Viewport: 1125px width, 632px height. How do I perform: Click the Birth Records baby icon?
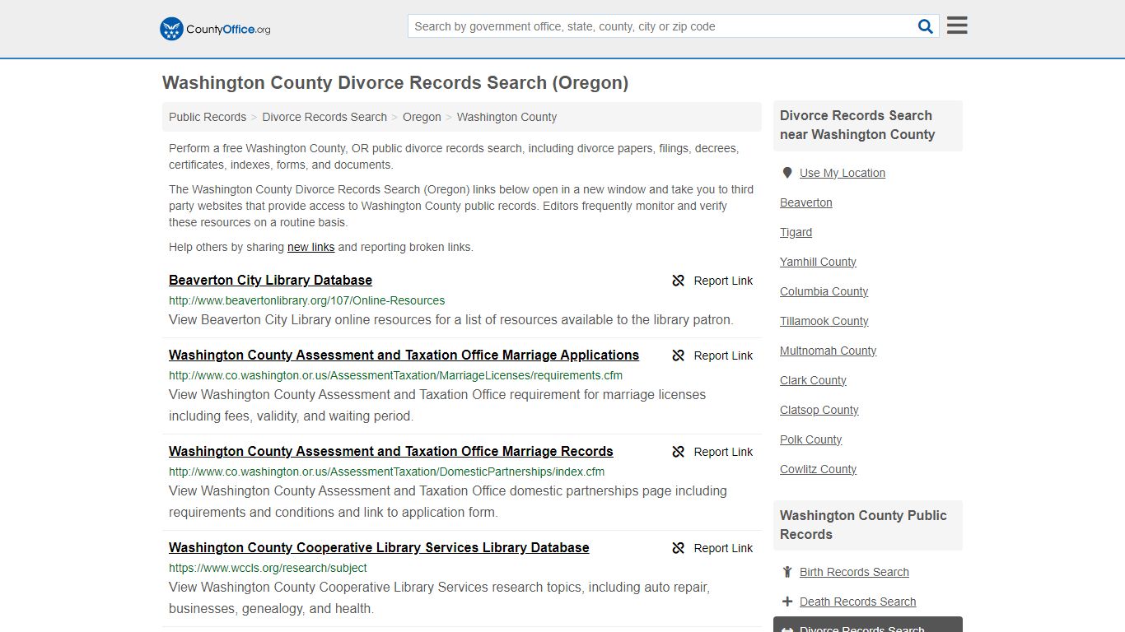(x=787, y=572)
